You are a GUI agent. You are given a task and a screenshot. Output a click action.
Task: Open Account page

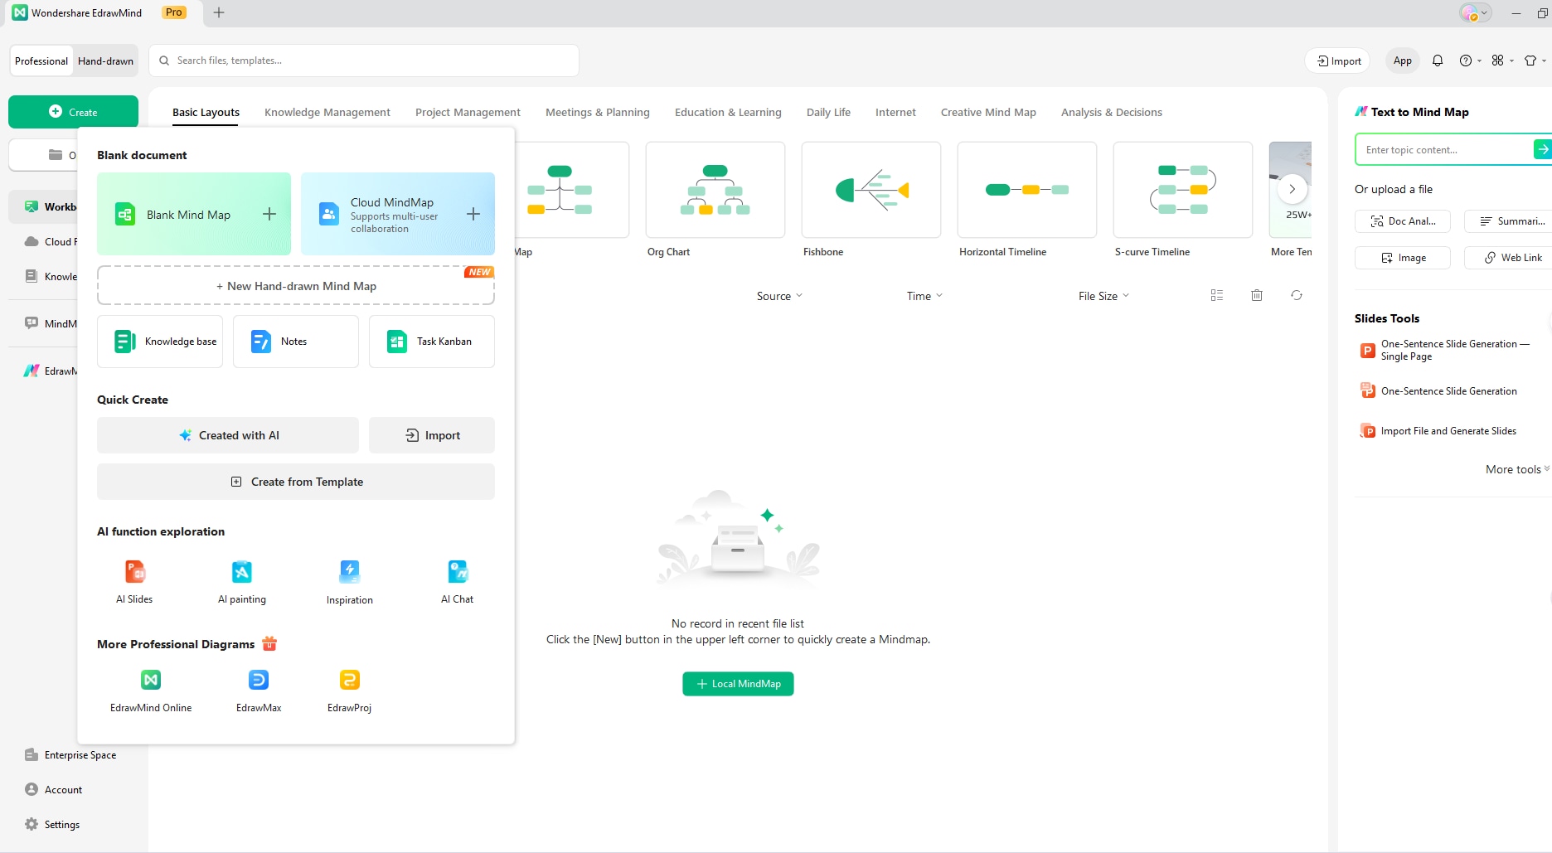(54, 790)
